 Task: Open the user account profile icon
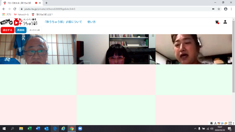click(225, 22)
